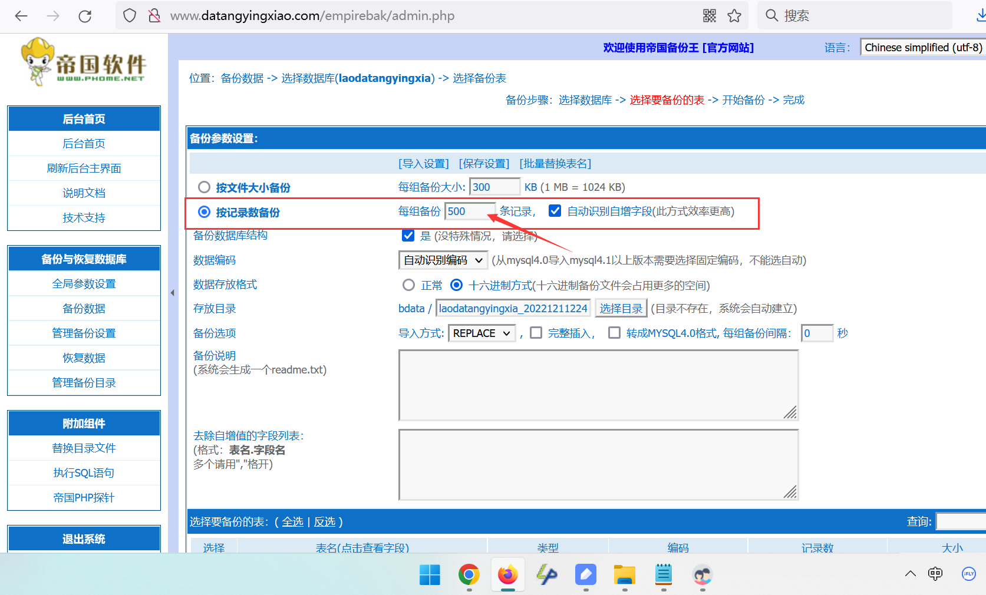The width and height of the screenshot is (986, 595).
Task: Select the backup by file size option
Action: (x=204, y=187)
